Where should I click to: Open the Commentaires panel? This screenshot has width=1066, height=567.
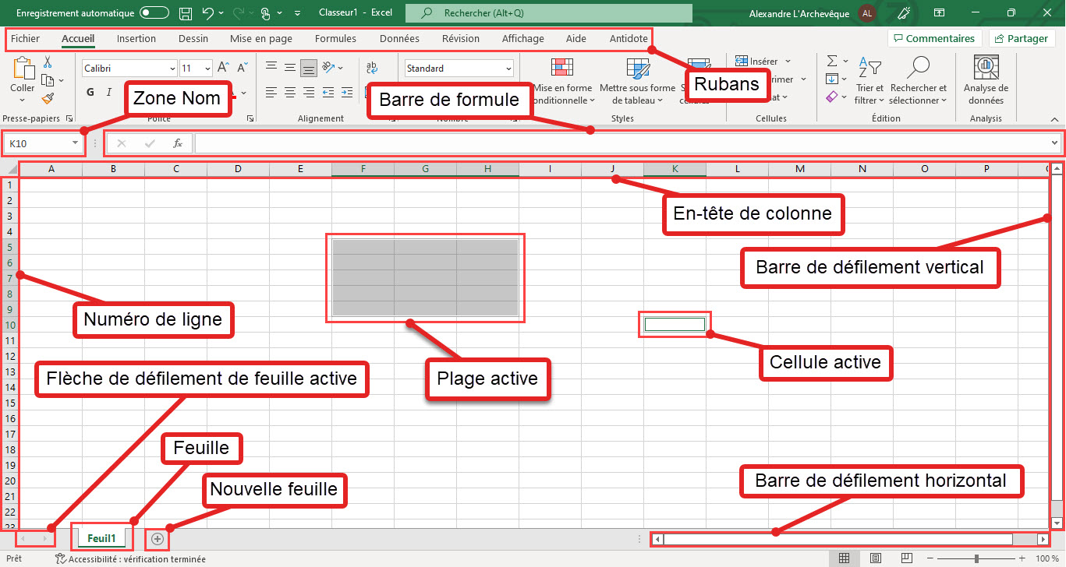935,37
